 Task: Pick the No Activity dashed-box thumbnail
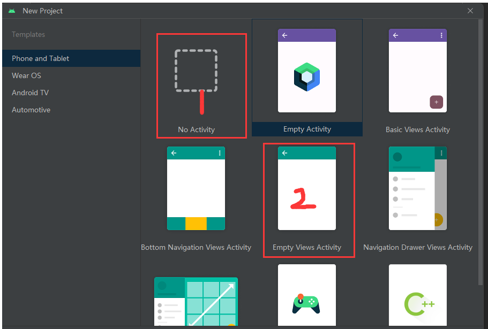tap(196, 71)
